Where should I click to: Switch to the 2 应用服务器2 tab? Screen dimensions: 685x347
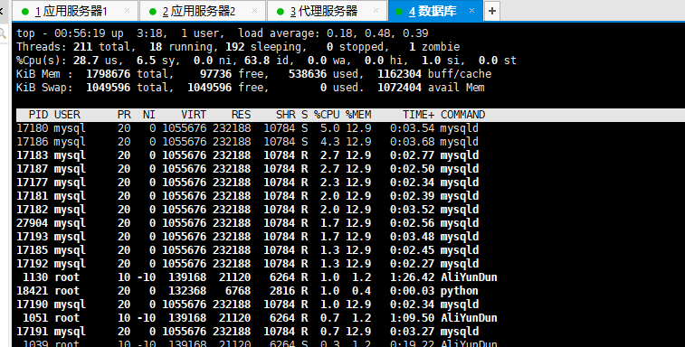203,11
